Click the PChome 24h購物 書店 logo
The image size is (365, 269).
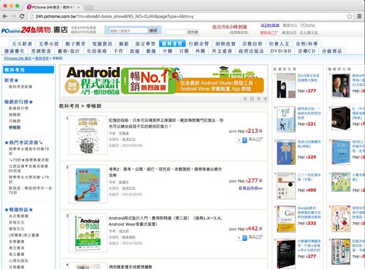(x=35, y=30)
